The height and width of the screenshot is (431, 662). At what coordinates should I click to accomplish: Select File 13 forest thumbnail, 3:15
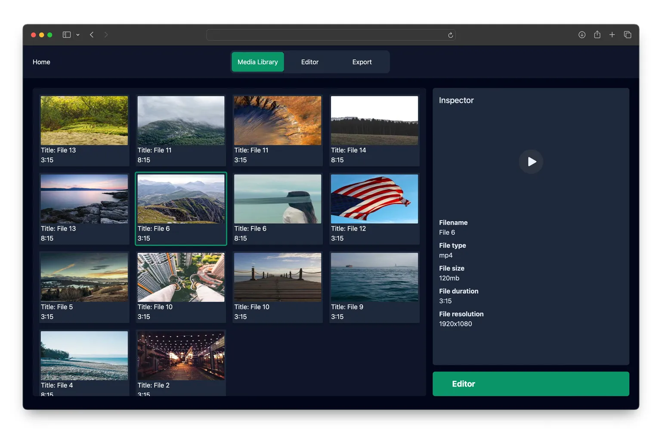pyautogui.click(x=84, y=121)
